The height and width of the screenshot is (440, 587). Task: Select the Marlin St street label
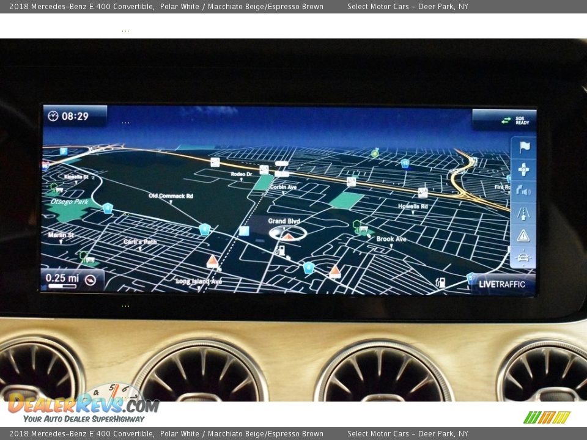61,235
